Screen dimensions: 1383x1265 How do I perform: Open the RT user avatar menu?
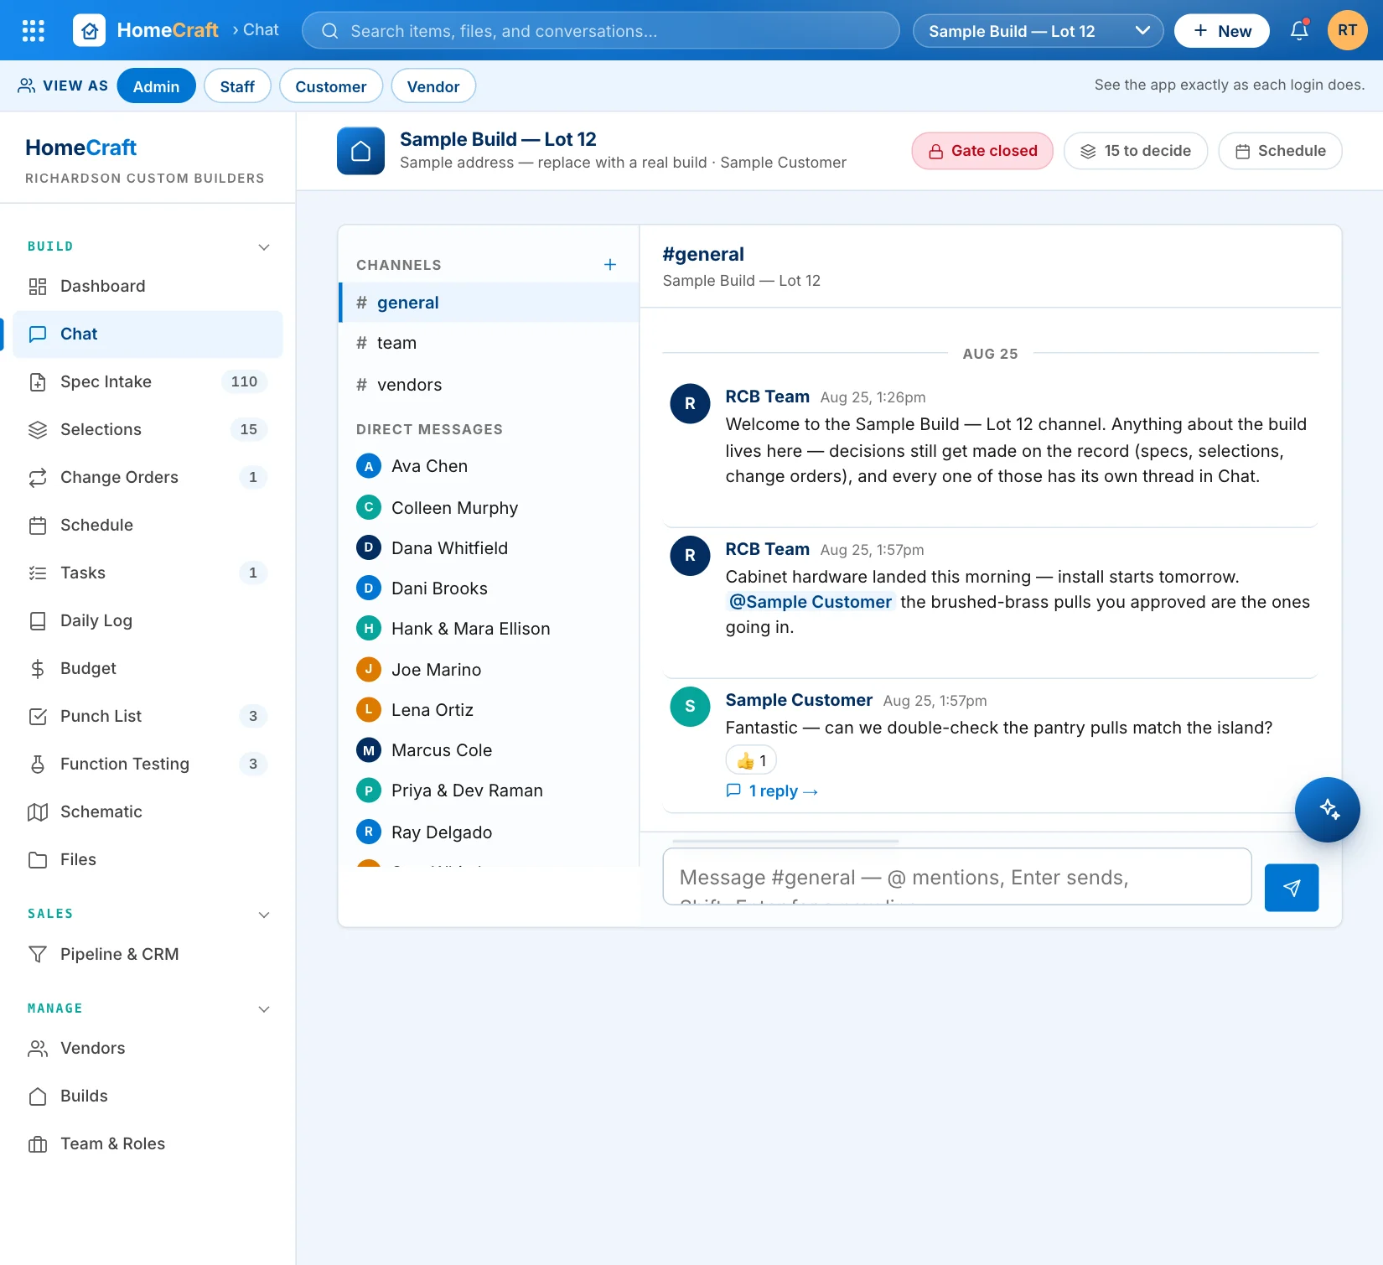click(x=1347, y=30)
